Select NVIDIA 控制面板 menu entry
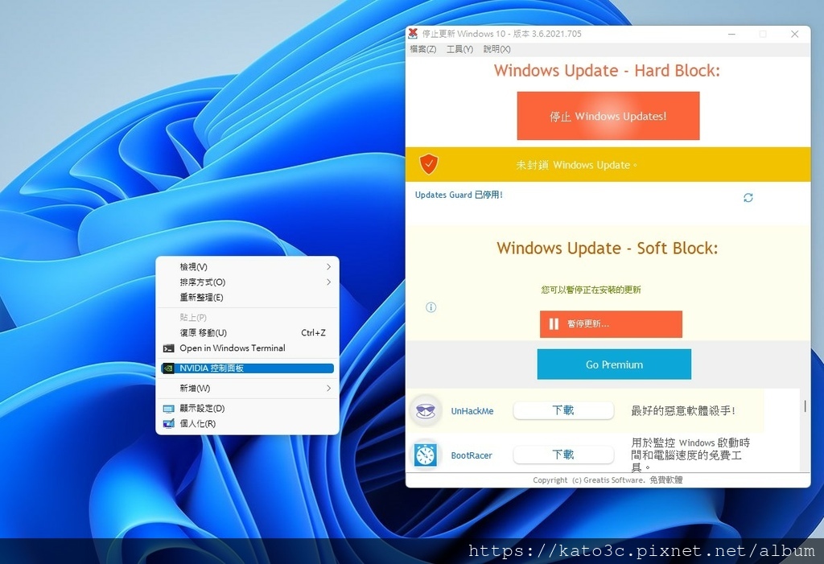The image size is (824, 564). coord(247,368)
